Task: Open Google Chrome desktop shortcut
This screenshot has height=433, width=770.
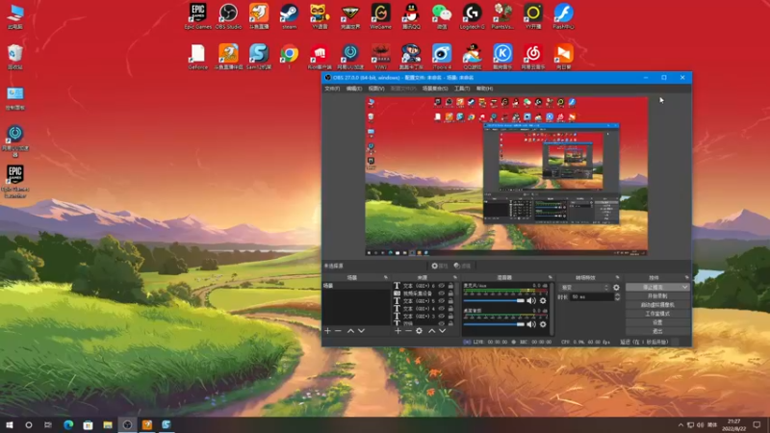Action: pyautogui.click(x=290, y=57)
